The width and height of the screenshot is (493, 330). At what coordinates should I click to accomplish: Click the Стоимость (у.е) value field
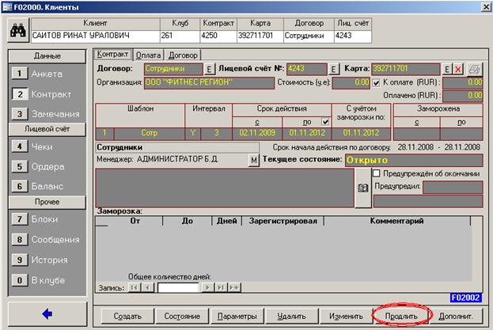(x=351, y=82)
